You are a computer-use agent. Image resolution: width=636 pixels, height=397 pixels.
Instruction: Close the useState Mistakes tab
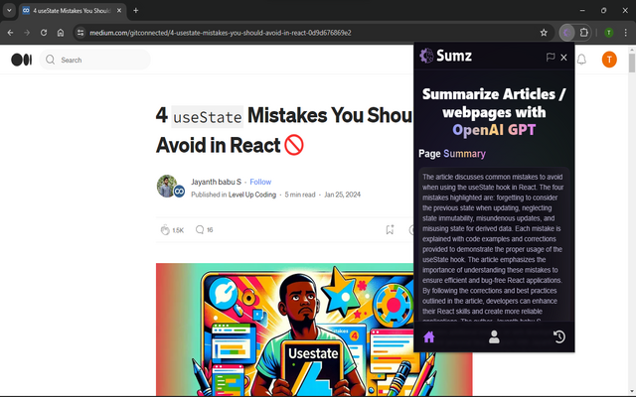(119, 11)
